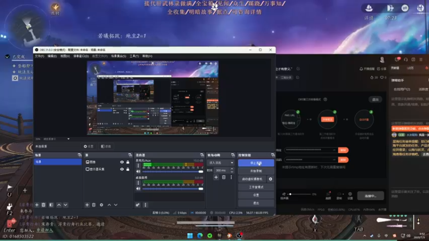The image size is (429, 241).
Task: Hide the 图像 source with its eye icon
Action: click(x=122, y=162)
